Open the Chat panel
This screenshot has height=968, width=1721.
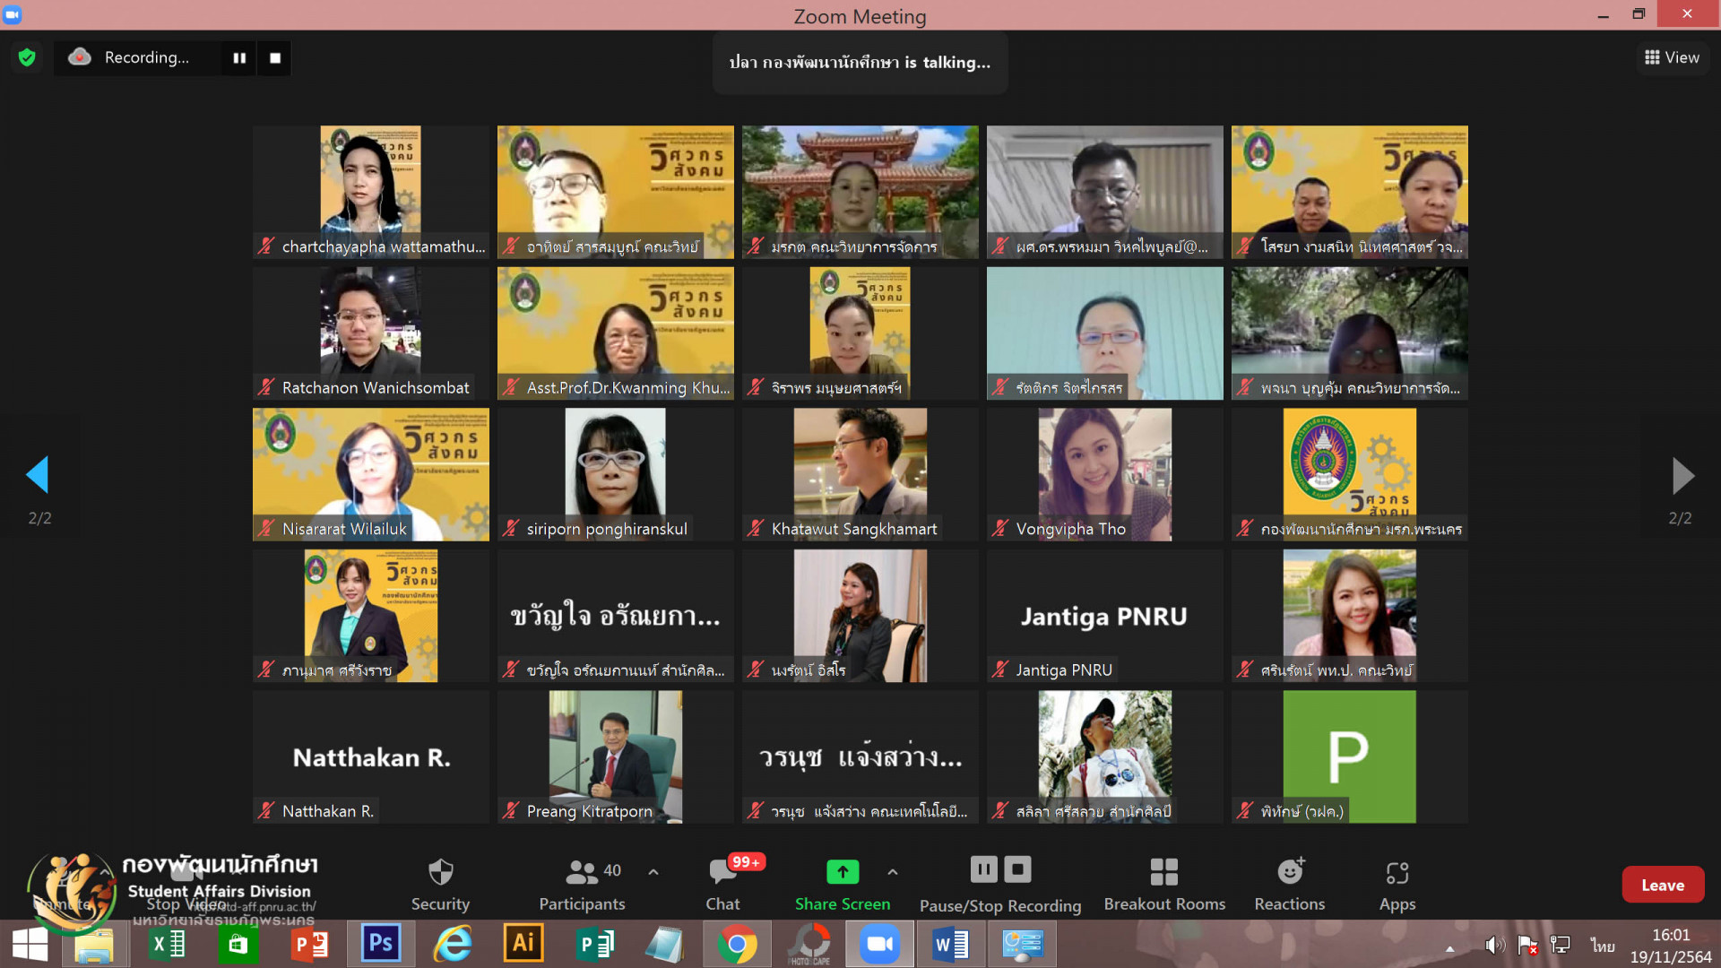pos(722,872)
